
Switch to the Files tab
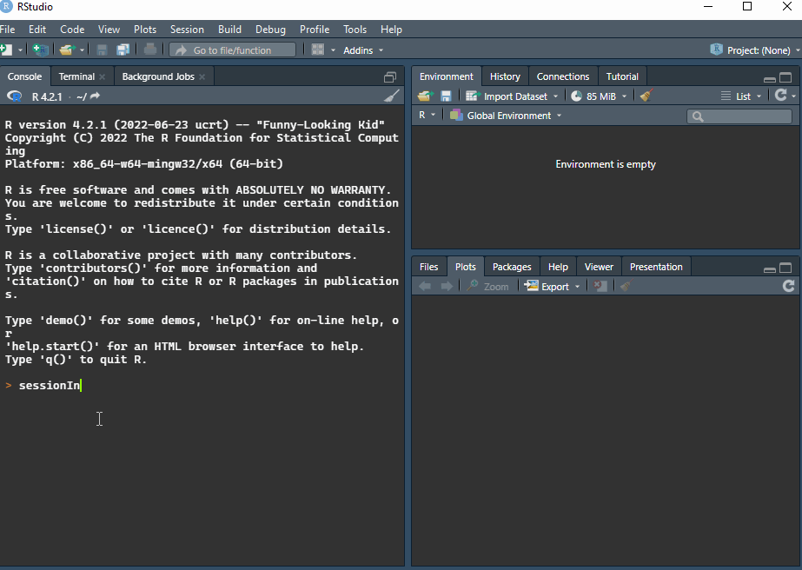428,267
